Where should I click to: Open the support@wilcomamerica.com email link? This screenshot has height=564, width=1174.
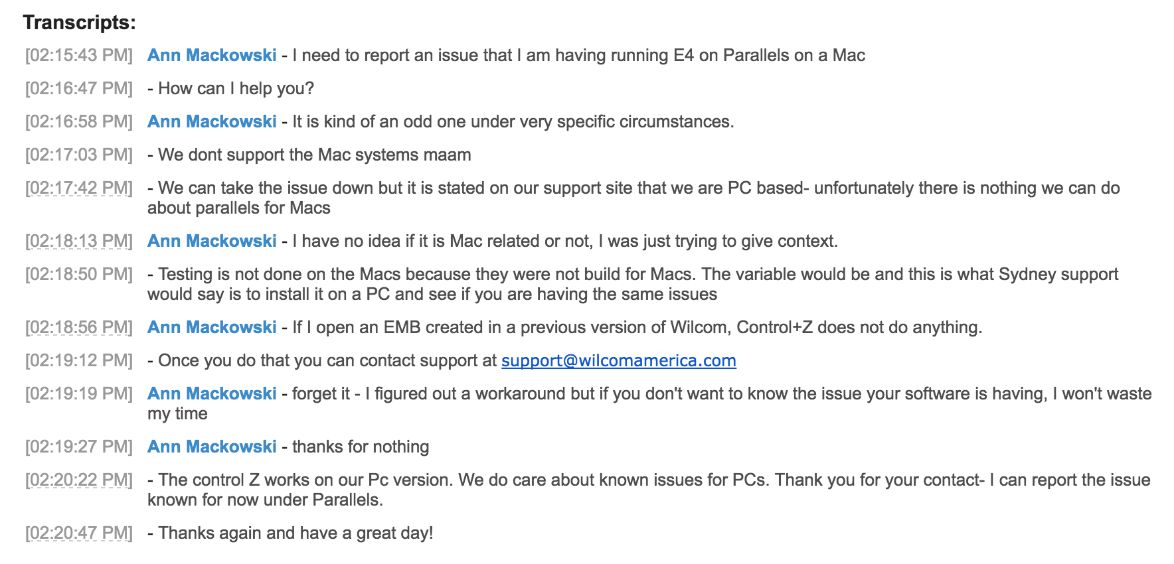pos(618,360)
